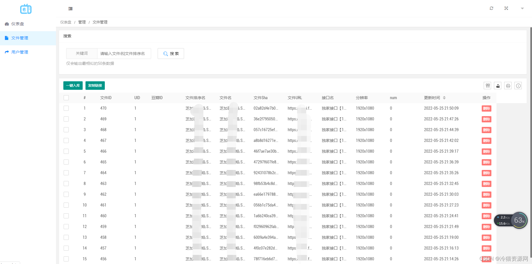Screen dimensions: 532x264
Task: Click the 文件管理 breadcrumb
Action: [100, 22]
